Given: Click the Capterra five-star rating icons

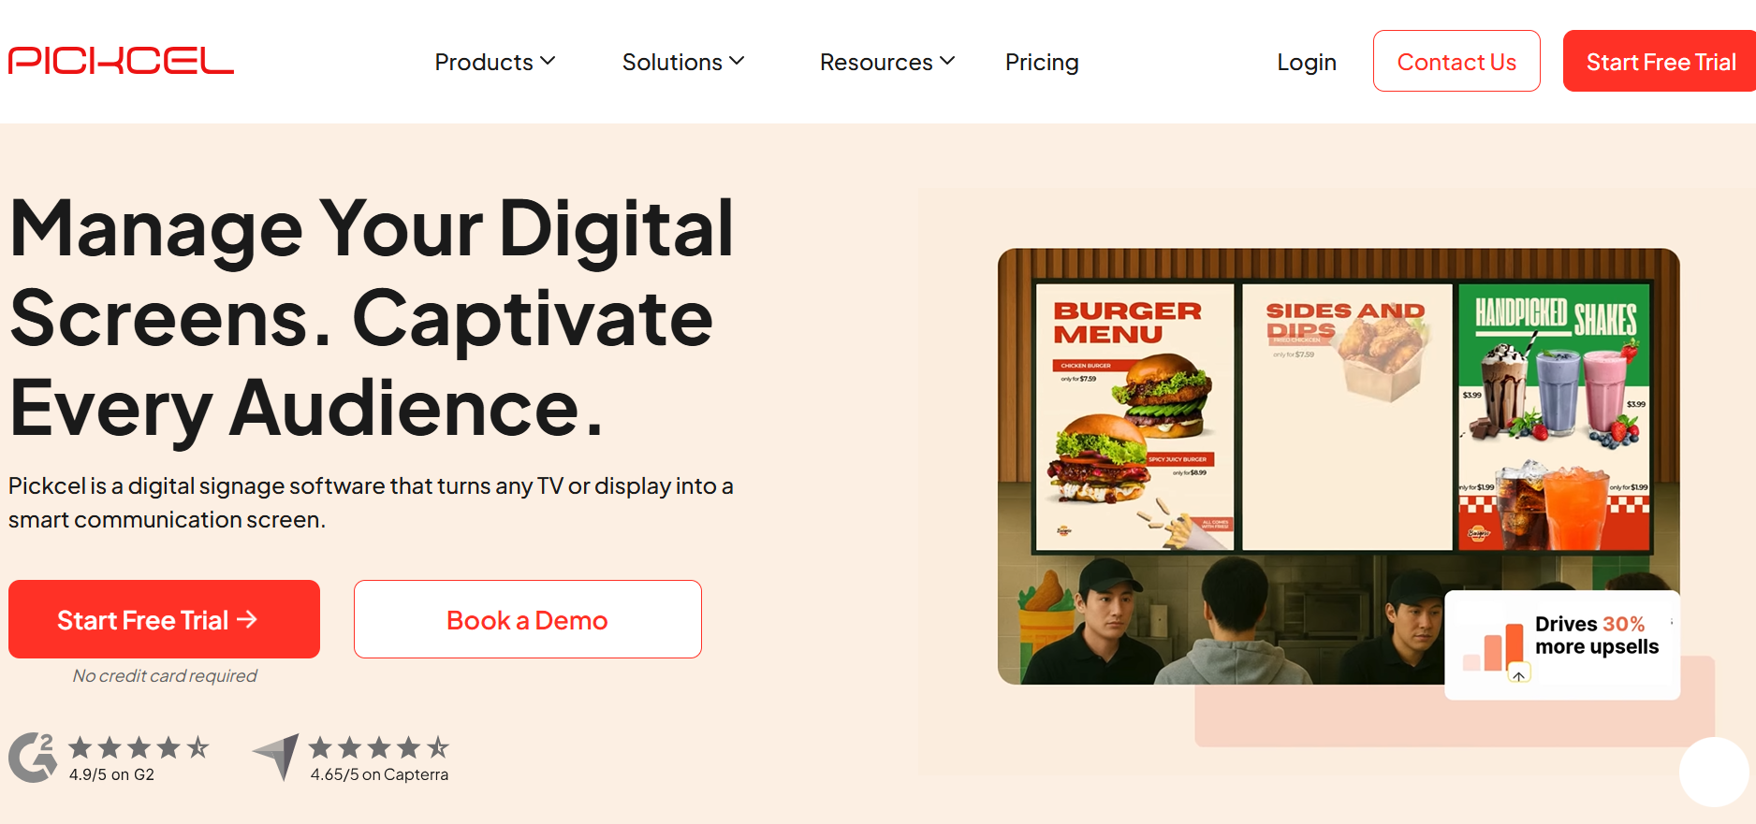Looking at the screenshot, I should click(x=379, y=747).
